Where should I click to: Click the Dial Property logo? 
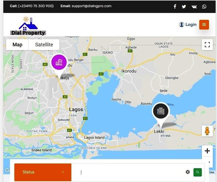tap(28, 26)
